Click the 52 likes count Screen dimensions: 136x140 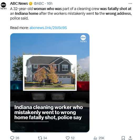click(73, 138)
